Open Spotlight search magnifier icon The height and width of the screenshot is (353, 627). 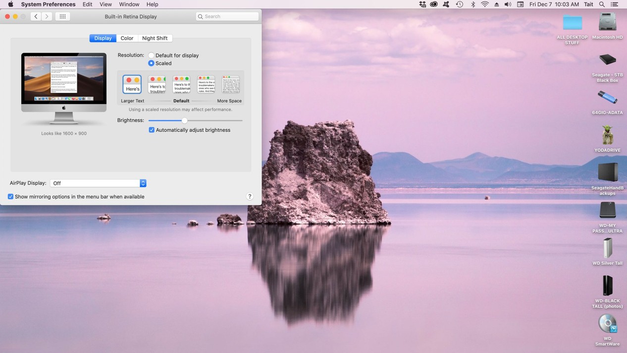tap(602, 4)
